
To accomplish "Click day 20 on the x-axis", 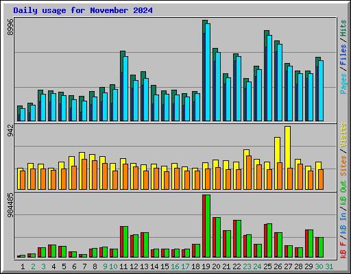I will point(216,266).
